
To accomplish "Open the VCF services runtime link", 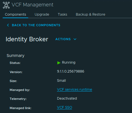I will pyautogui.click(x=75, y=90).
